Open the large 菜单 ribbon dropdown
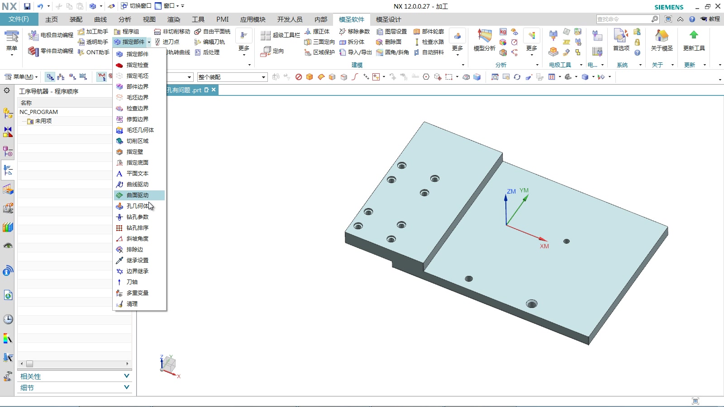Image resolution: width=724 pixels, height=407 pixels. tap(11, 43)
